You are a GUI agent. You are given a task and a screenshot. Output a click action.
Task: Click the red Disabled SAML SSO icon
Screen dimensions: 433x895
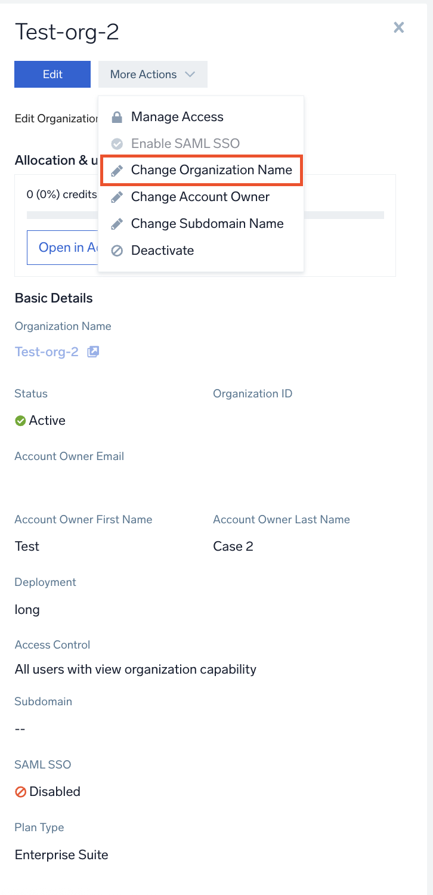coord(21,792)
